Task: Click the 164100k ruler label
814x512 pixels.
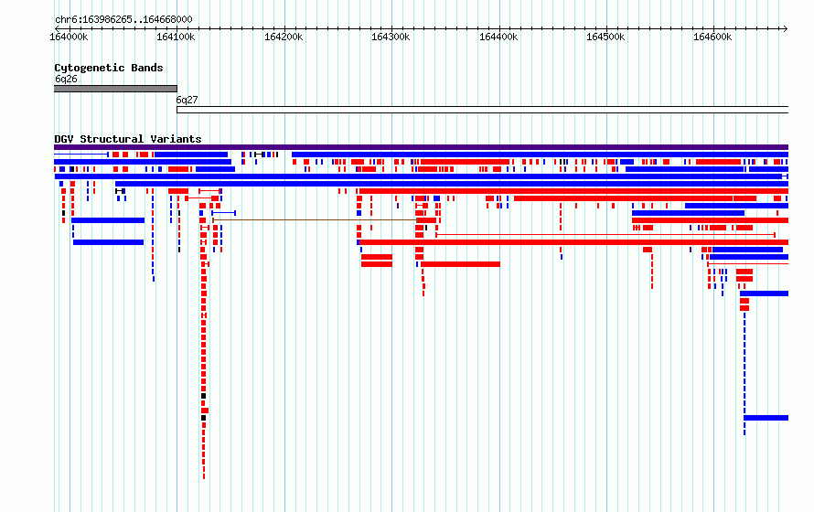Action: pos(176,37)
